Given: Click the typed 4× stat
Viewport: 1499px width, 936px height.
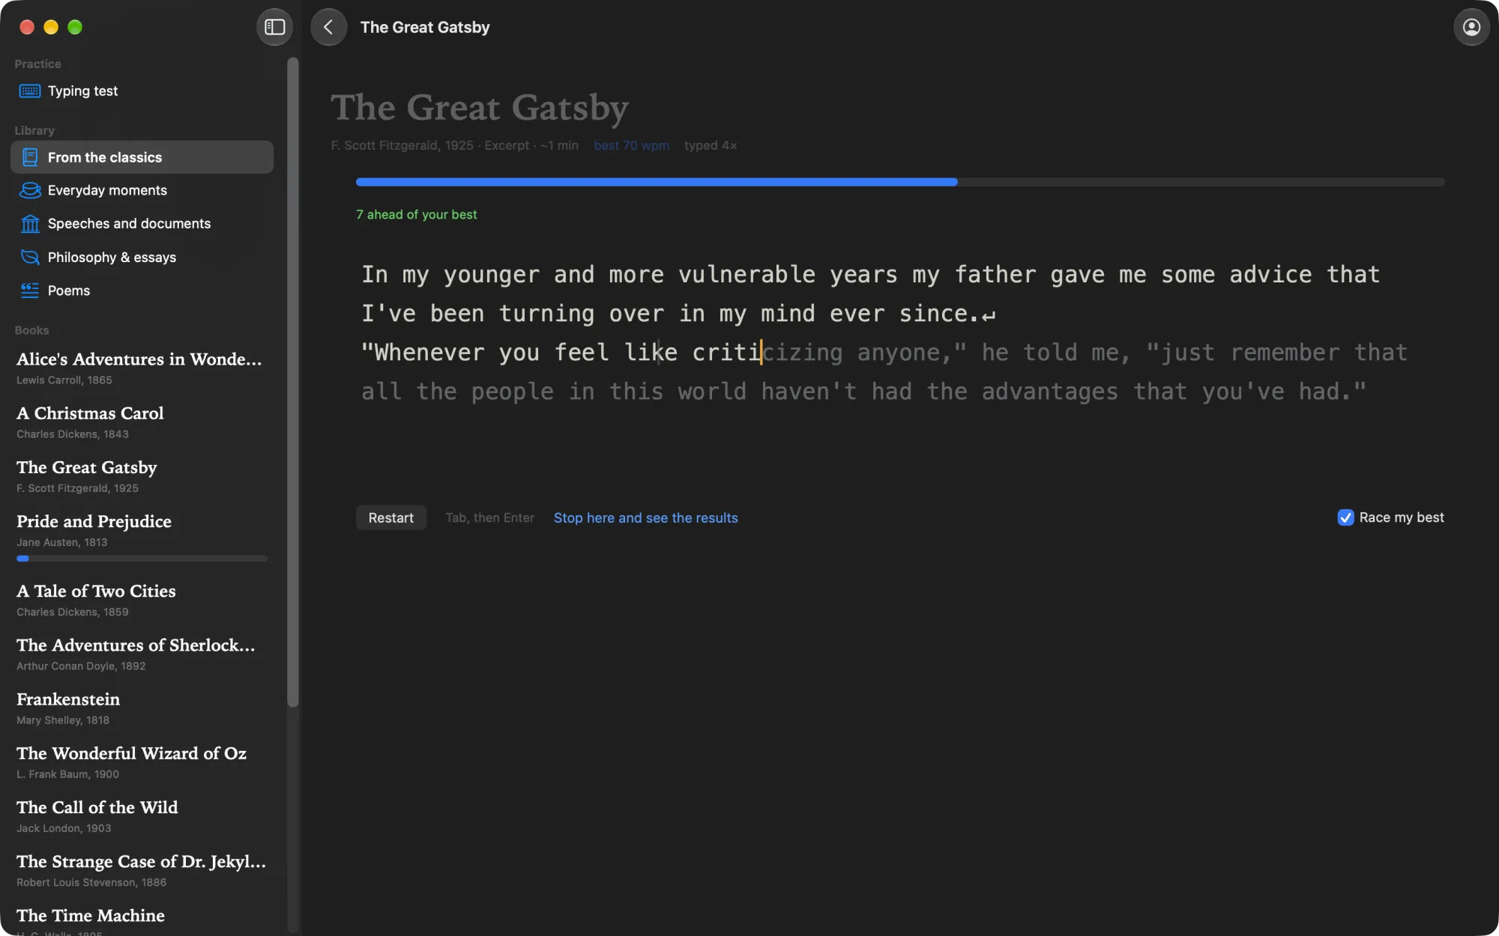Looking at the screenshot, I should pyautogui.click(x=711, y=145).
